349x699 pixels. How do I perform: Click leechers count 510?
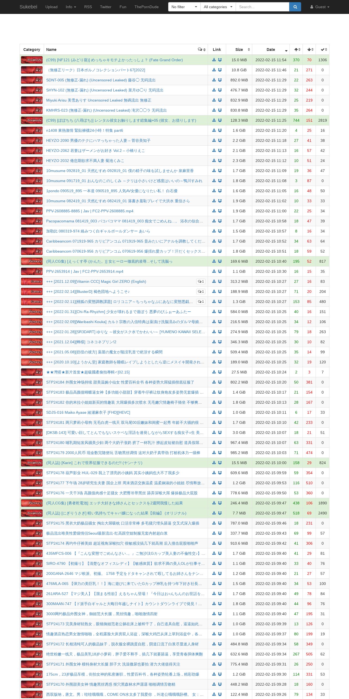309,483
